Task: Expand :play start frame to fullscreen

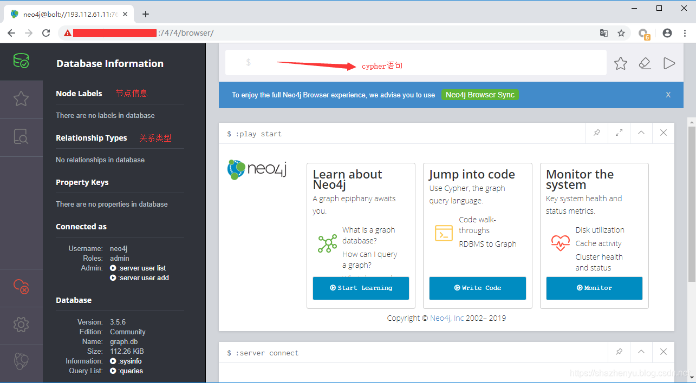Action: pos(619,133)
